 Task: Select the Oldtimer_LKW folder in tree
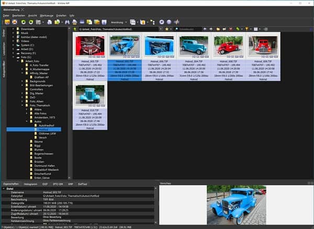pos(47,134)
